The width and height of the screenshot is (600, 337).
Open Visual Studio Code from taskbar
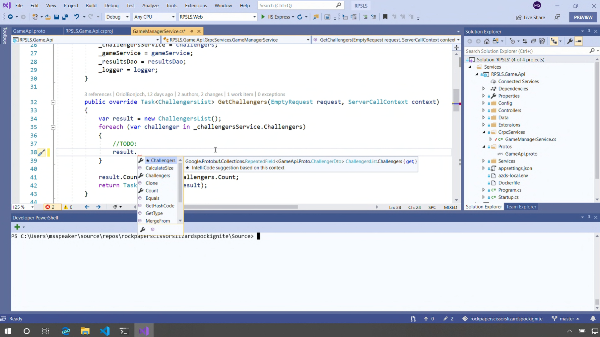105,331
